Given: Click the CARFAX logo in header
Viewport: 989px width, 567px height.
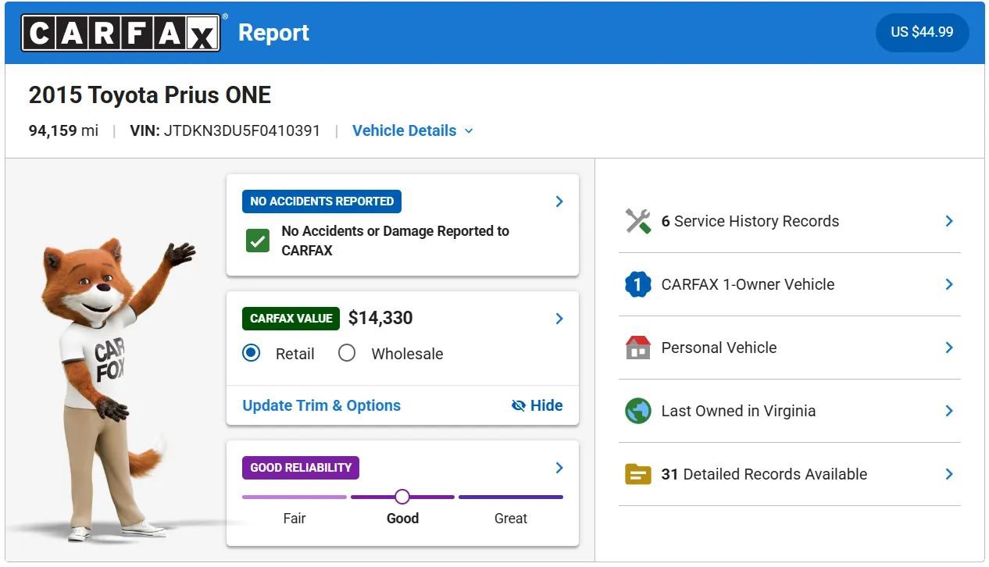Looking at the screenshot, I should 121,33.
